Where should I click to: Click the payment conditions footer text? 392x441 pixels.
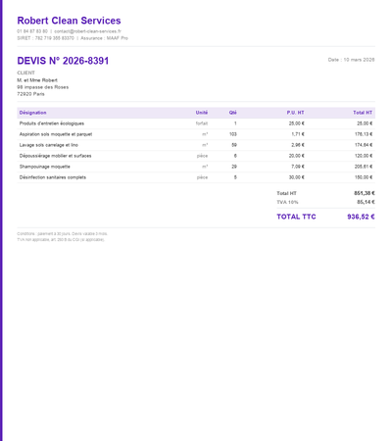click(x=62, y=234)
